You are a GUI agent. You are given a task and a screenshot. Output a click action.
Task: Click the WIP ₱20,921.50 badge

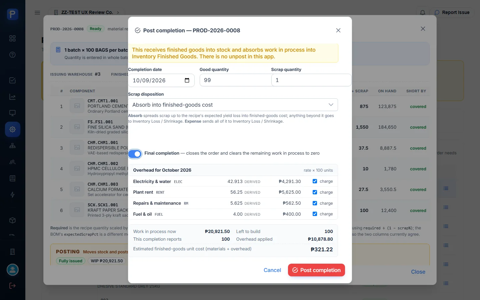coord(107,261)
